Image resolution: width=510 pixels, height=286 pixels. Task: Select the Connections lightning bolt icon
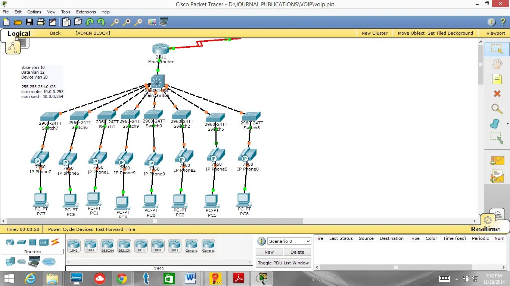pos(55,242)
